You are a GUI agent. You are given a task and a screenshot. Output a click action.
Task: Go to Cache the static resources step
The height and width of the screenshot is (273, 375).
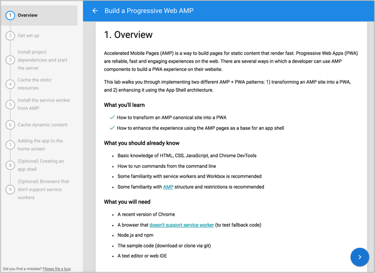[x=35, y=84]
